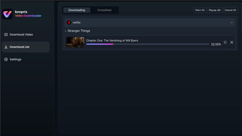Click the Download List arrow icon

(x=6, y=47)
